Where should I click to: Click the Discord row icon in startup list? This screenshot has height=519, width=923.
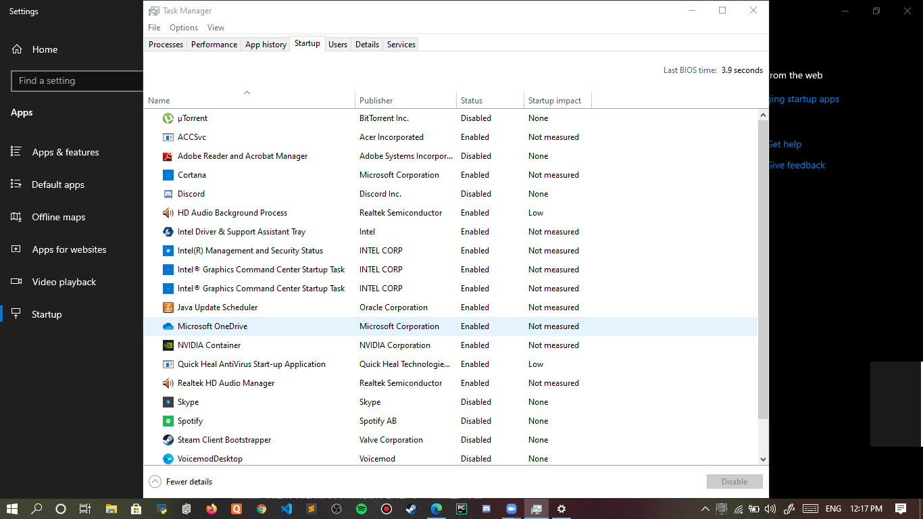[x=168, y=194]
